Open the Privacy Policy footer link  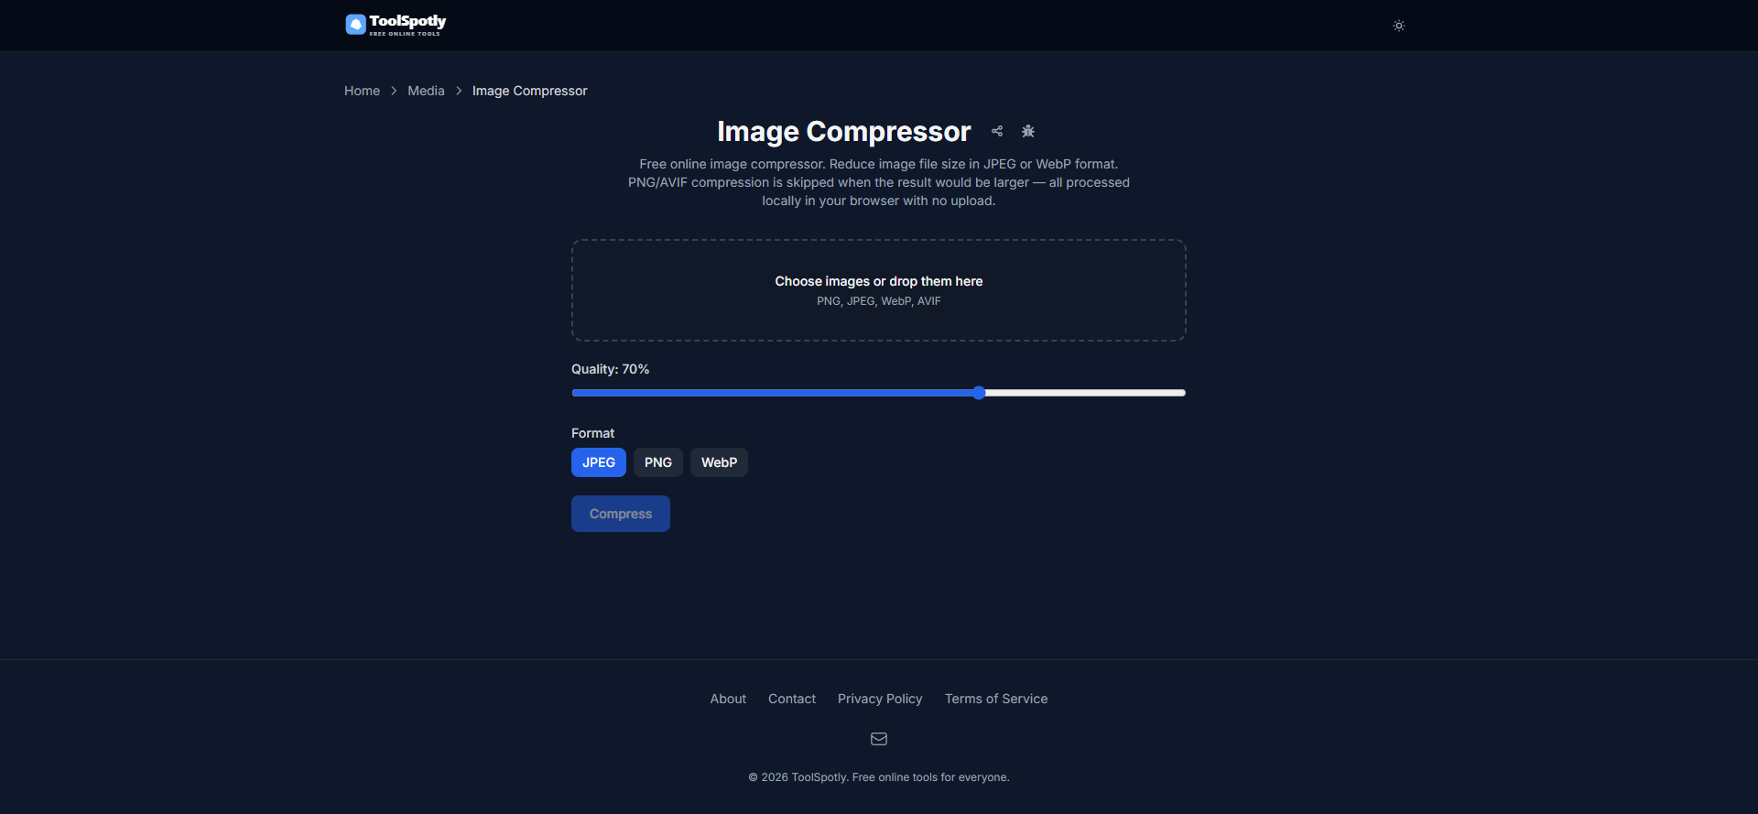coord(880,699)
